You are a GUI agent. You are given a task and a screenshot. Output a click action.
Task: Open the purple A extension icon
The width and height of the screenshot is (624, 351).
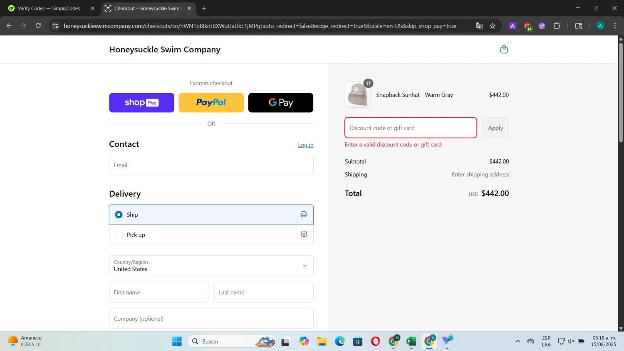(x=513, y=26)
